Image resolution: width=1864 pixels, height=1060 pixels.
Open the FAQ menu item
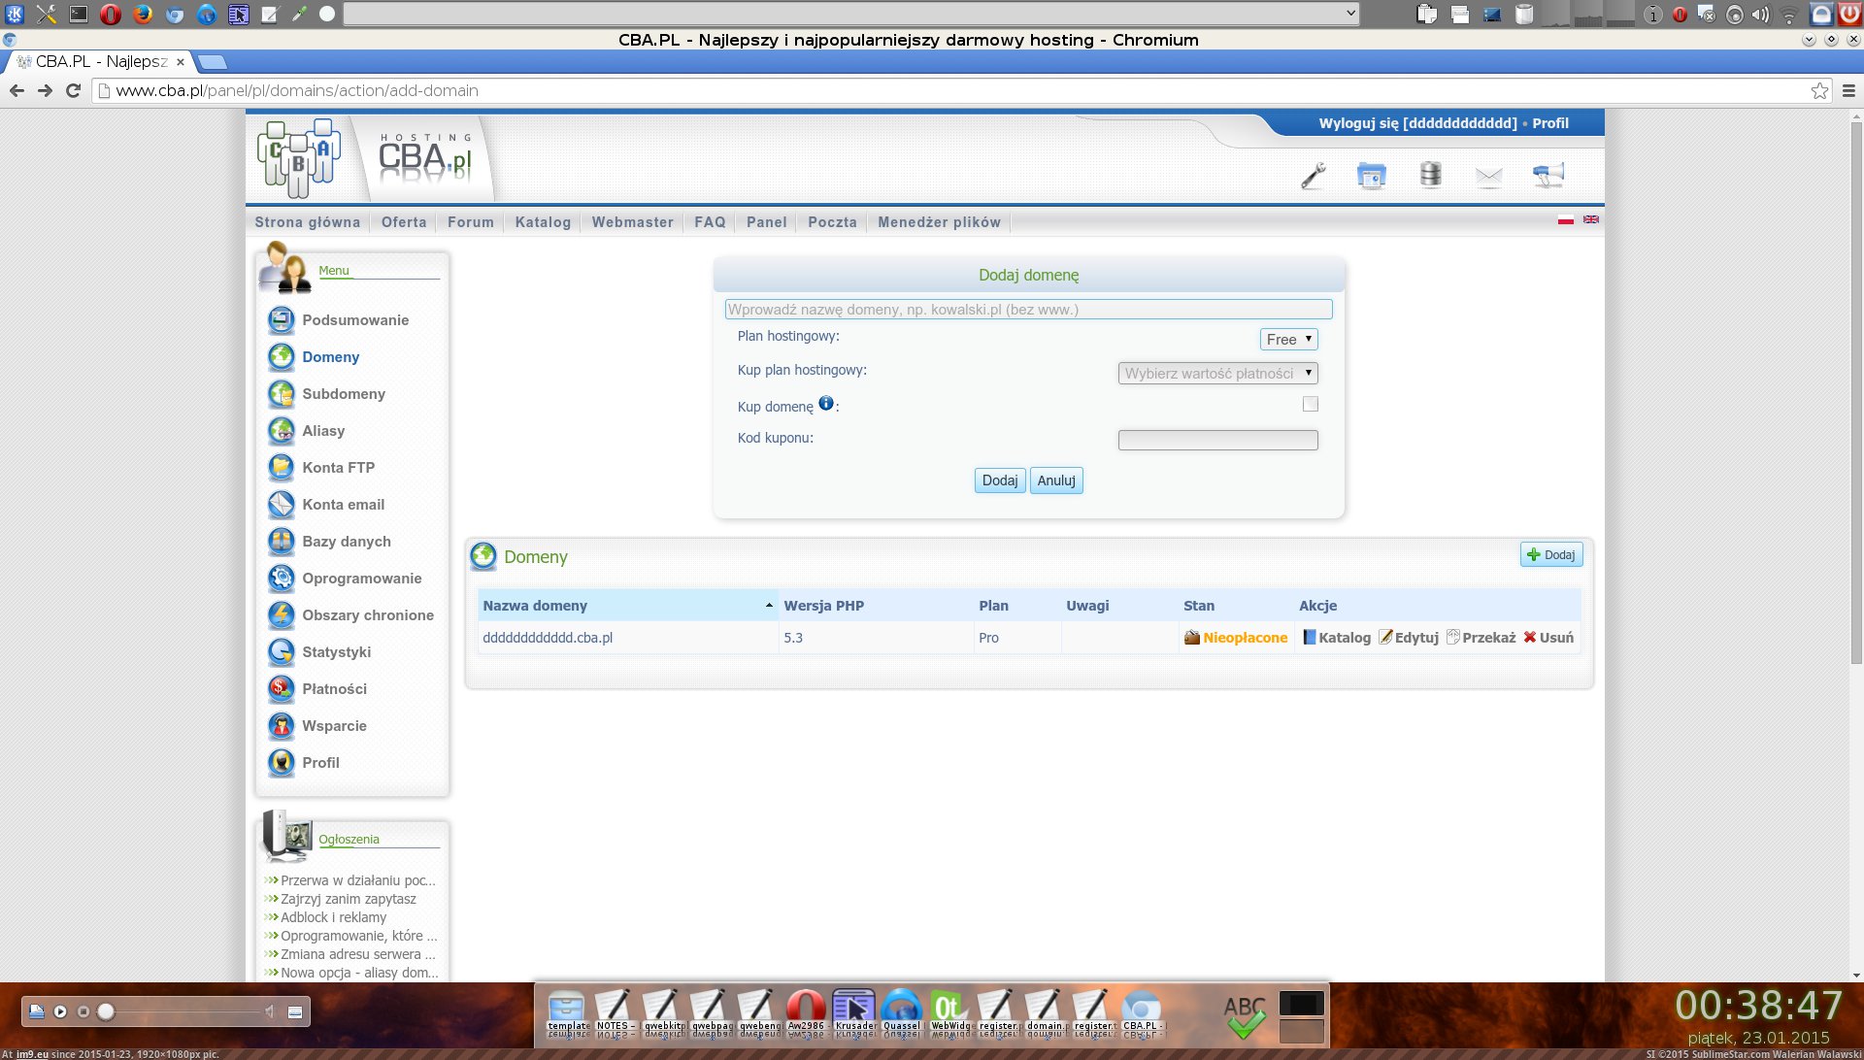coord(710,222)
